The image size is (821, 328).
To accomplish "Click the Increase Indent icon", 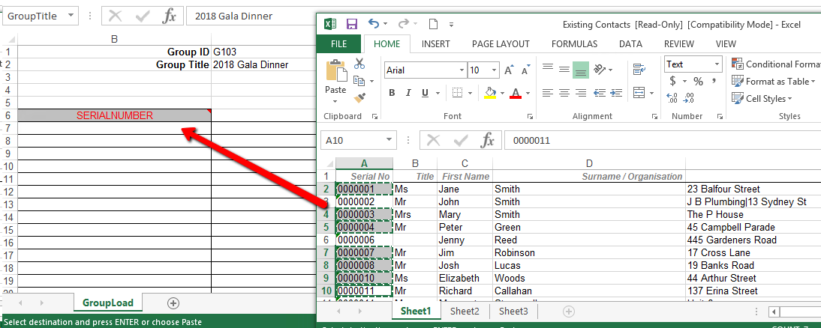I will click(x=617, y=93).
